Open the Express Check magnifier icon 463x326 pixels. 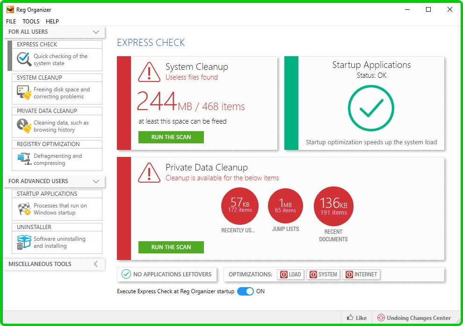click(24, 59)
